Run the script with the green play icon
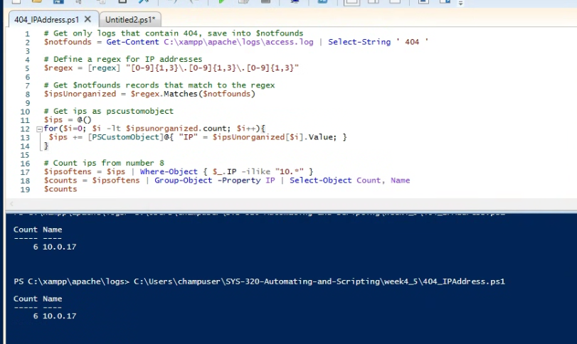577x344 pixels. [x=223, y=2]
